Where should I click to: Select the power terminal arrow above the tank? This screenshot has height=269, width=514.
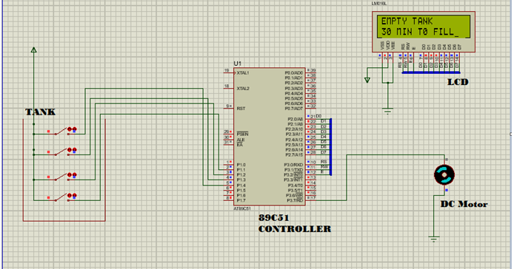pos(33,50)
